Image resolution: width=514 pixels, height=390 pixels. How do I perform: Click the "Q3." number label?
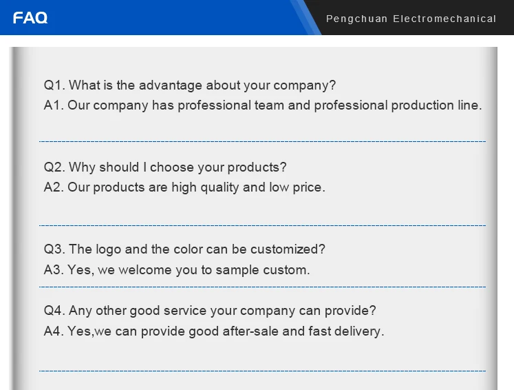(54, 249)
